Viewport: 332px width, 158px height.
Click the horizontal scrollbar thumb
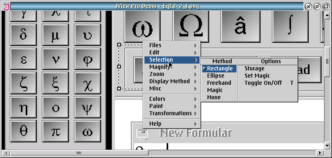(x=79, y=153)
